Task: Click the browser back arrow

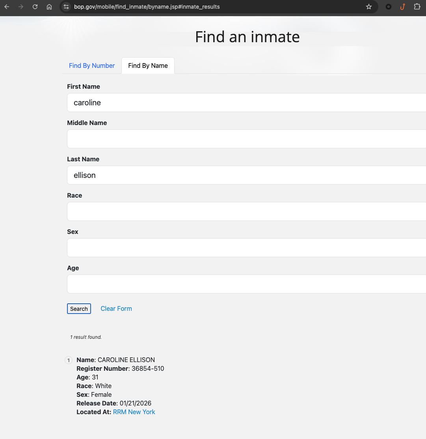Action: [7, 7]
